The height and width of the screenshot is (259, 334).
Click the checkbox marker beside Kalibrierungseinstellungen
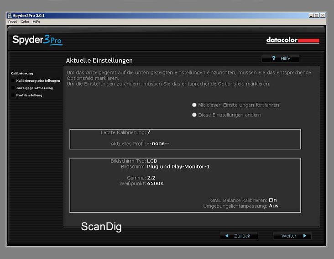(13, 80)
